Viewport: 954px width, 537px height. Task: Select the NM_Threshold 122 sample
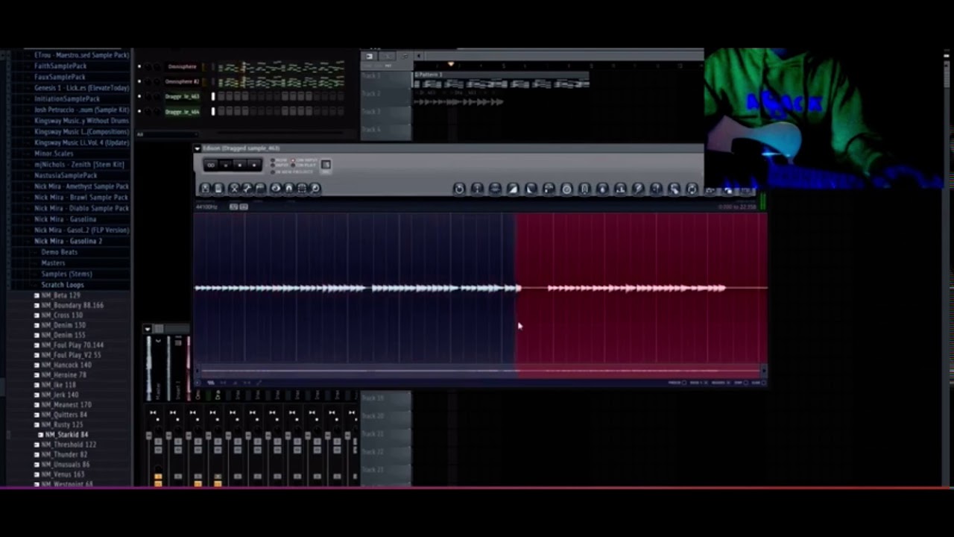[x=69, y=445]
